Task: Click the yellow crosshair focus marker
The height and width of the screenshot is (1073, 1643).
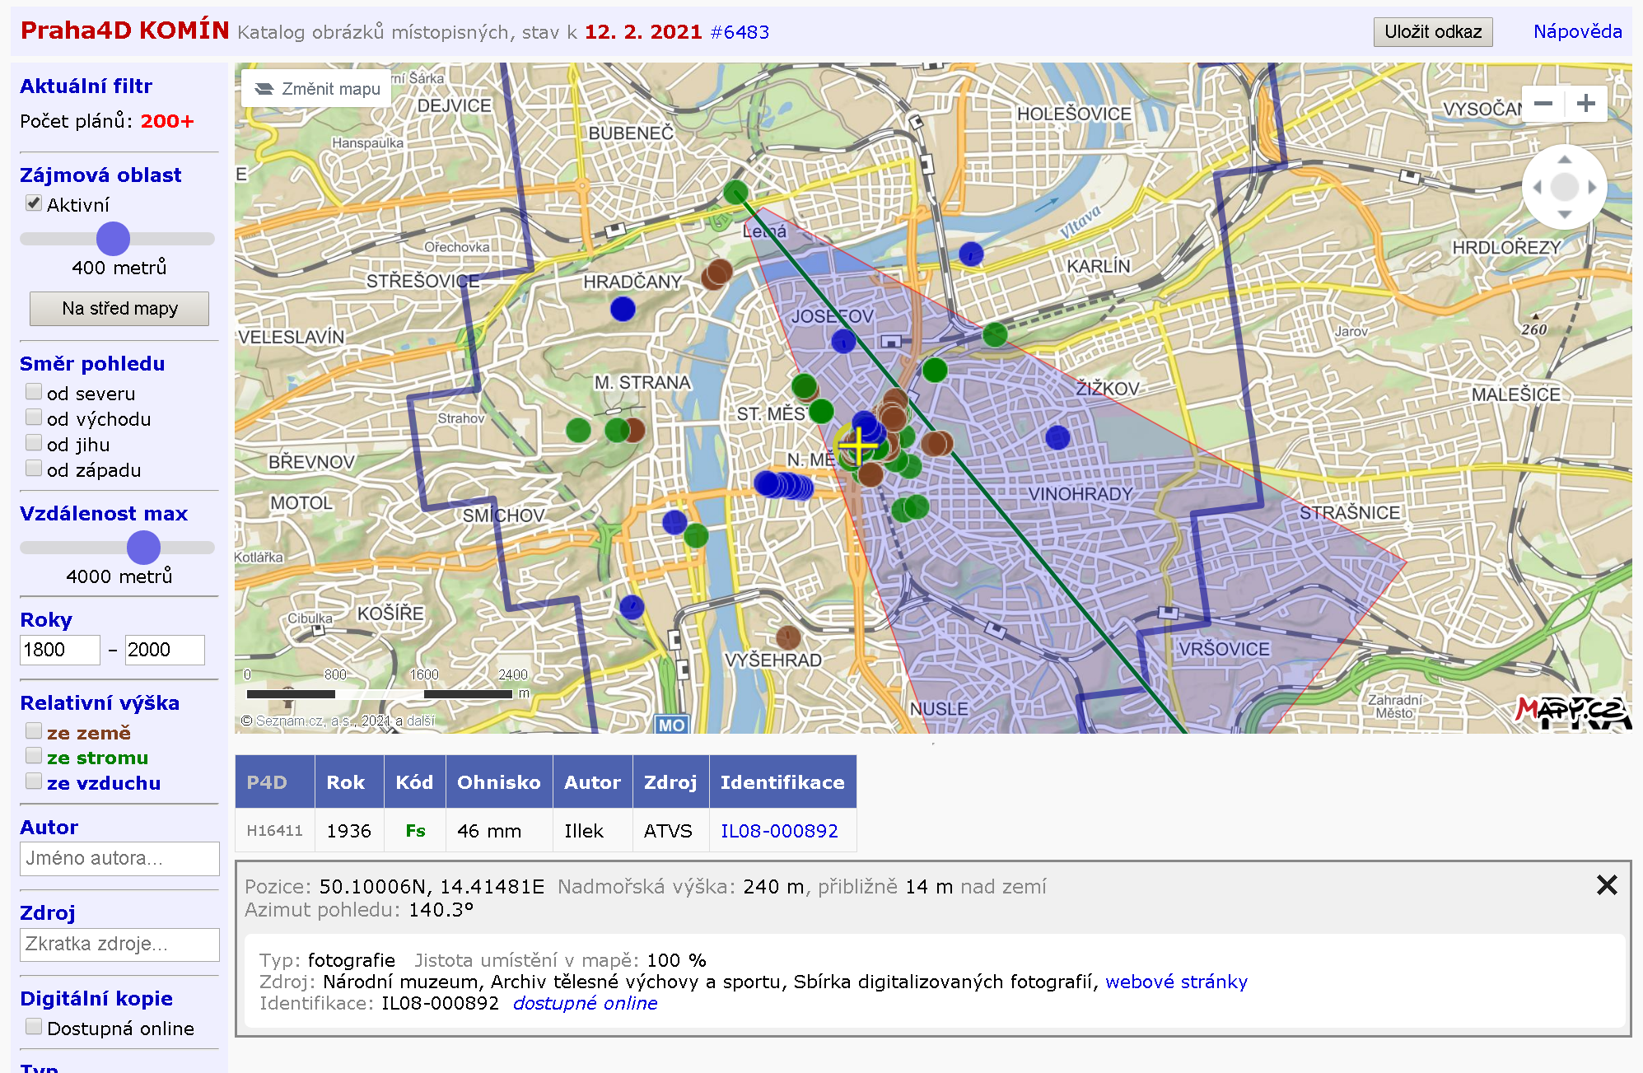Action: pos(857,446)
